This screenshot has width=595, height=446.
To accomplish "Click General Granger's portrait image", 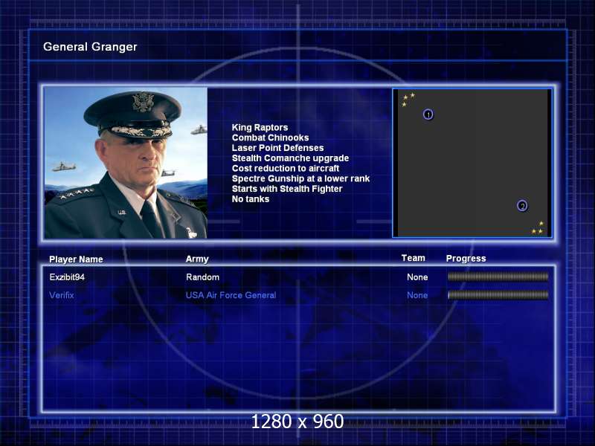I will (x=125, y=163).
